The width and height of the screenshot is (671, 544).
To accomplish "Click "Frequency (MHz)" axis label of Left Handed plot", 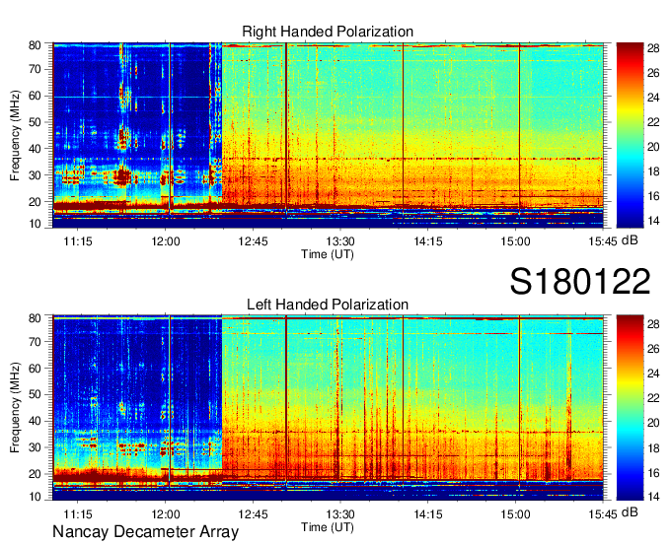I will click(x=15, y=408).
